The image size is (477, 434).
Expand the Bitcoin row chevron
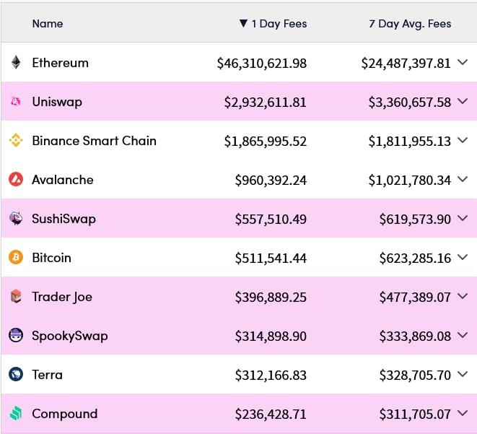463,258
